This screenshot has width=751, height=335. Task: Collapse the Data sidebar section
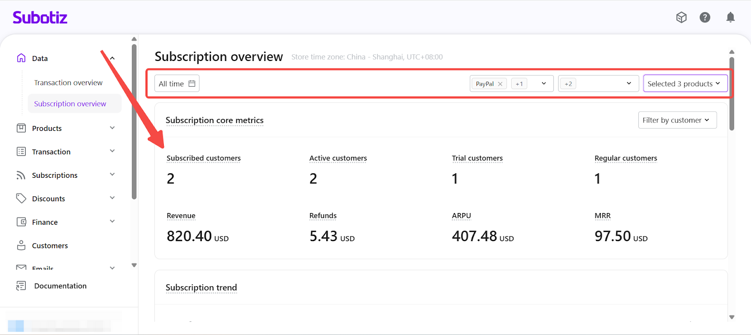pos(112,58)
